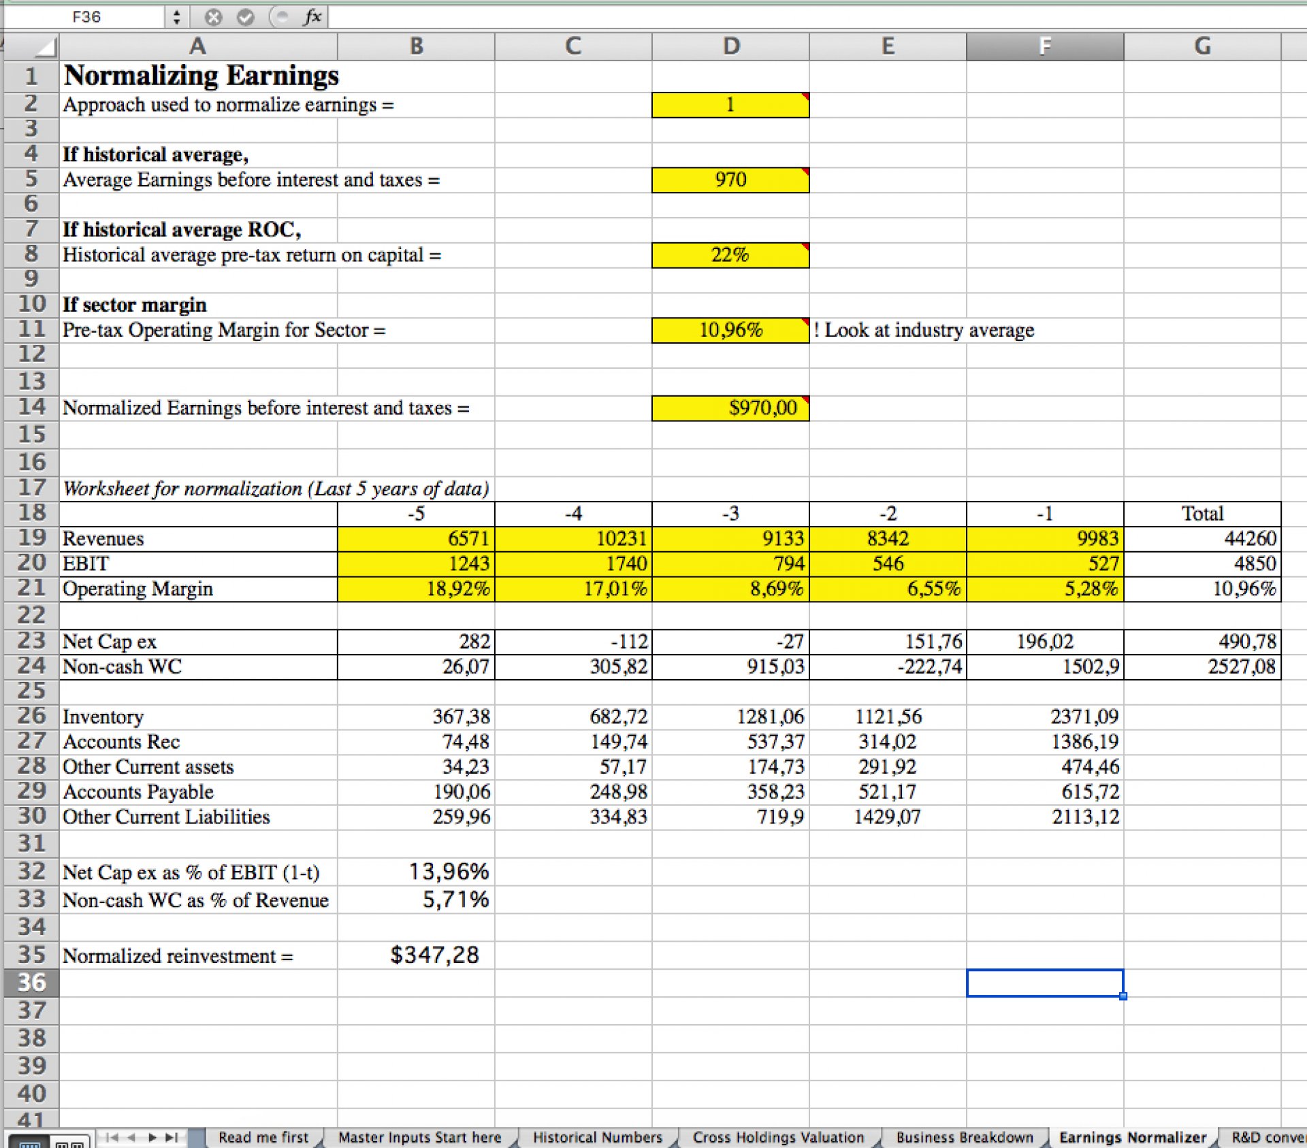Select the Revenues value 6571

pos(416,538)
